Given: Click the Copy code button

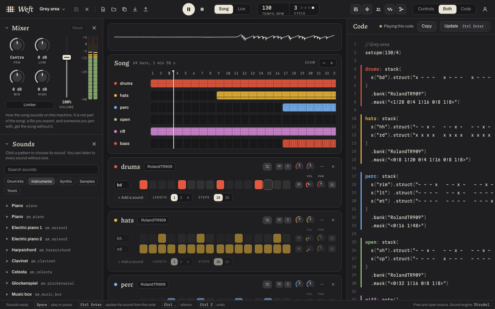Looking at the screenshot, I should pos(427,26).
